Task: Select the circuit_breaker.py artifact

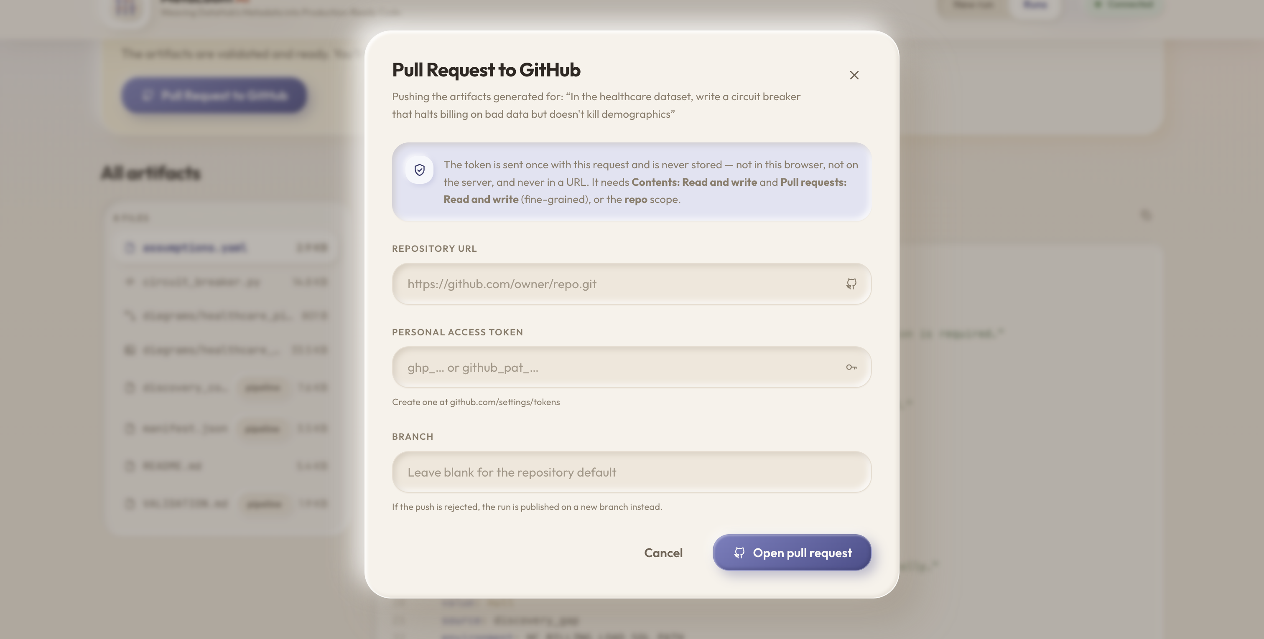Action: click(226, 281)
